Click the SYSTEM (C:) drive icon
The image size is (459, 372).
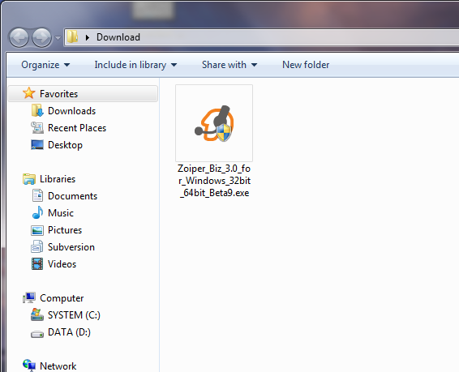pos(37,314)
